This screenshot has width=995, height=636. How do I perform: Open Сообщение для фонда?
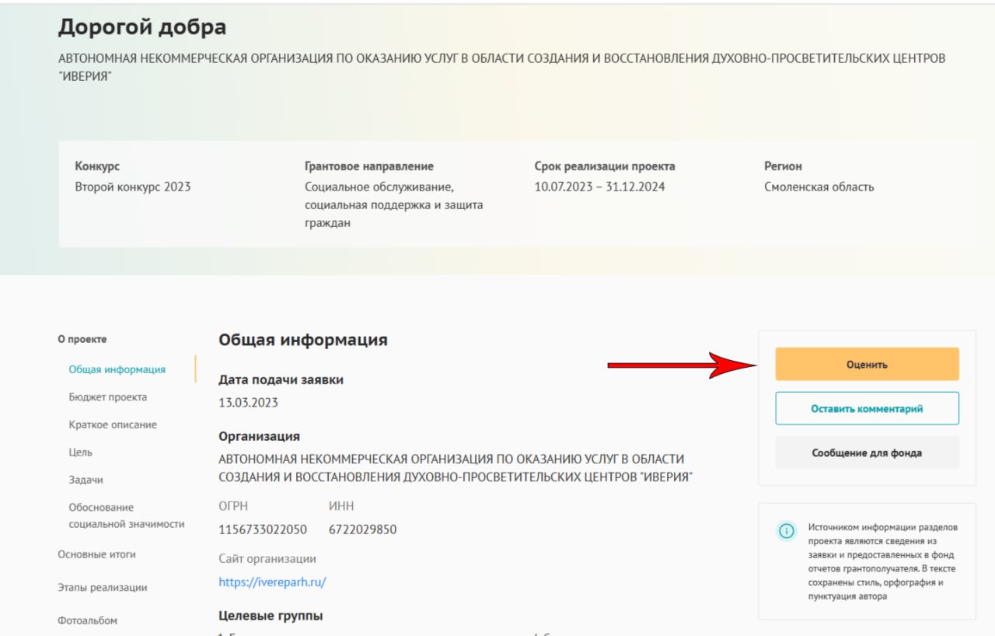(x=867, y=453)
